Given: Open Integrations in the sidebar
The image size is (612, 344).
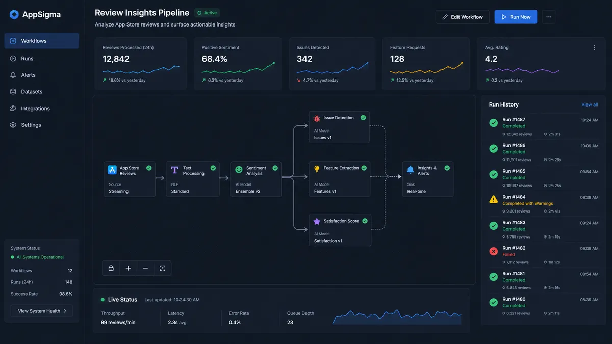Looking at the screenshot, I should [42, 109].
